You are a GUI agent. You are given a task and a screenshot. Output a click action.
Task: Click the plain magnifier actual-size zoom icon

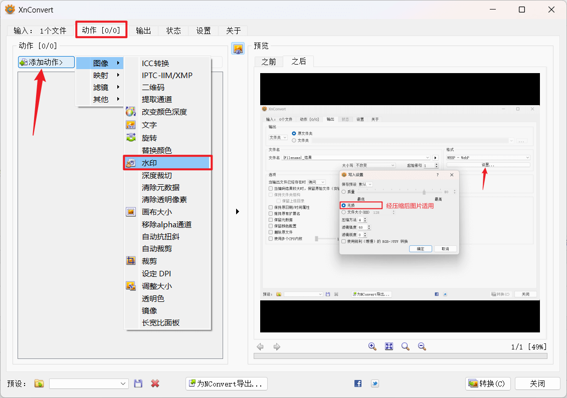tap(406, 346)
